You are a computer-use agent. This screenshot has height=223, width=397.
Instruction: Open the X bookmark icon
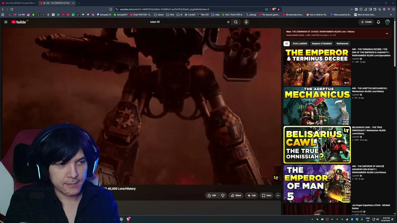(38, 15)
